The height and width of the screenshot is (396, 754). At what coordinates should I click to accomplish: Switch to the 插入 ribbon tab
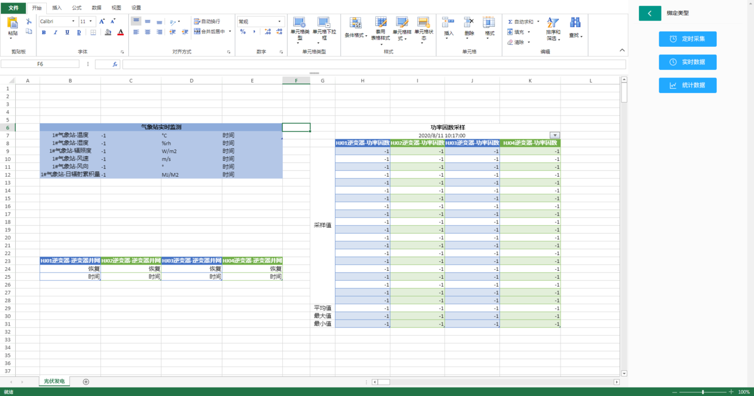click(57, 8)
